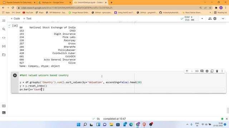Open the Chrome profile avatar
Viewport: 229px width, 128px height.
[221, 8]
